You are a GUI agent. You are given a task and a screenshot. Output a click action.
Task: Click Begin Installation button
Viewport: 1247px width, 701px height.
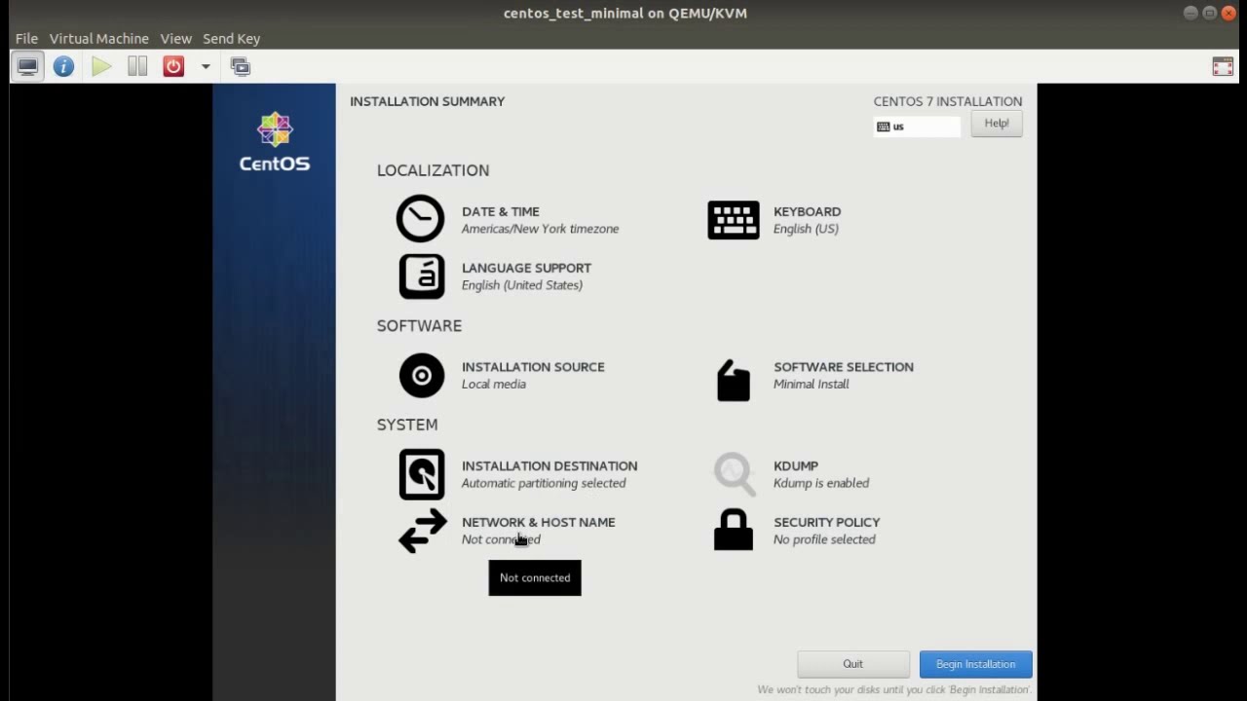point(975,664)
